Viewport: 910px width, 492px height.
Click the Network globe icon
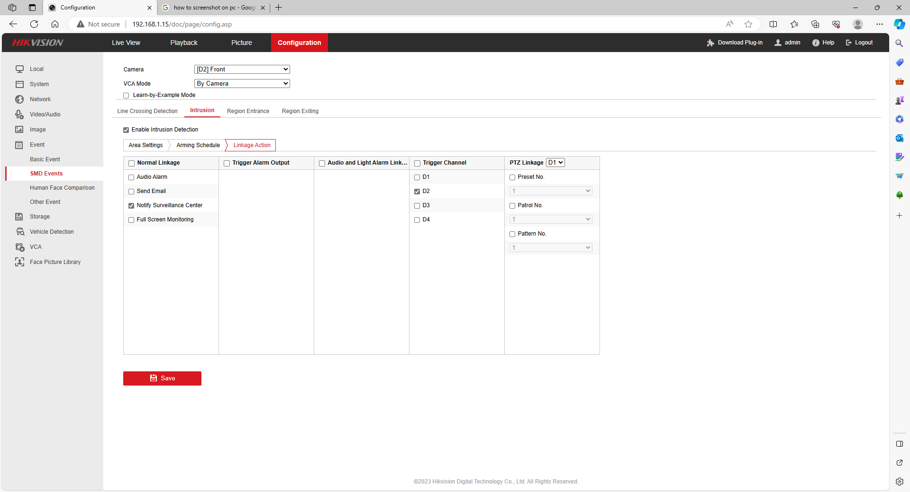point(19,99)
